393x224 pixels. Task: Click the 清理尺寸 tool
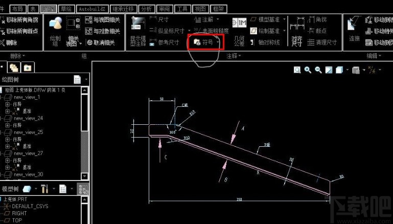pyautogui.click(x=322, y=42)
